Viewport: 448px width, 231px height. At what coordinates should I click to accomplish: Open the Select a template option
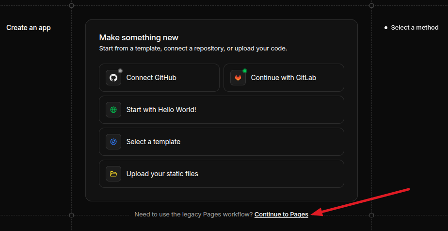pos(222,142)
